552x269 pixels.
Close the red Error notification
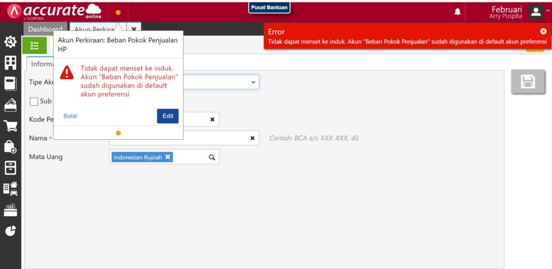pyautogui.click(x=543, y=31)
